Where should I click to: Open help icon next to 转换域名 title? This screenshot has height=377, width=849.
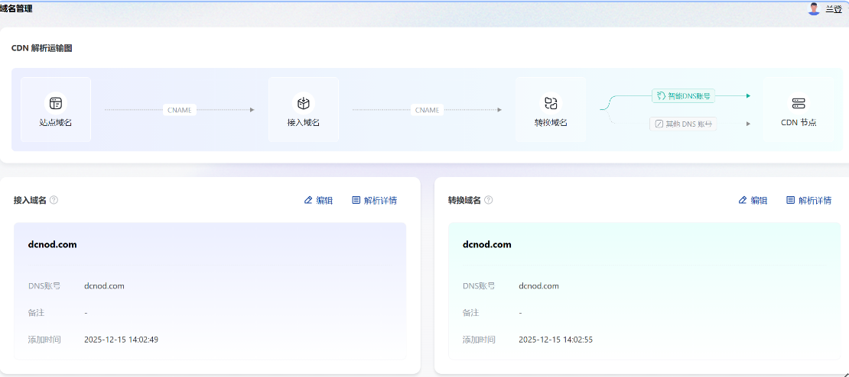(488, 200)
